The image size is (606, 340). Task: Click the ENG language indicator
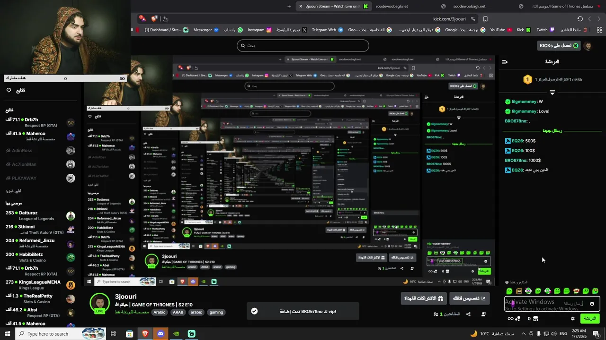[x=563, y=334]
